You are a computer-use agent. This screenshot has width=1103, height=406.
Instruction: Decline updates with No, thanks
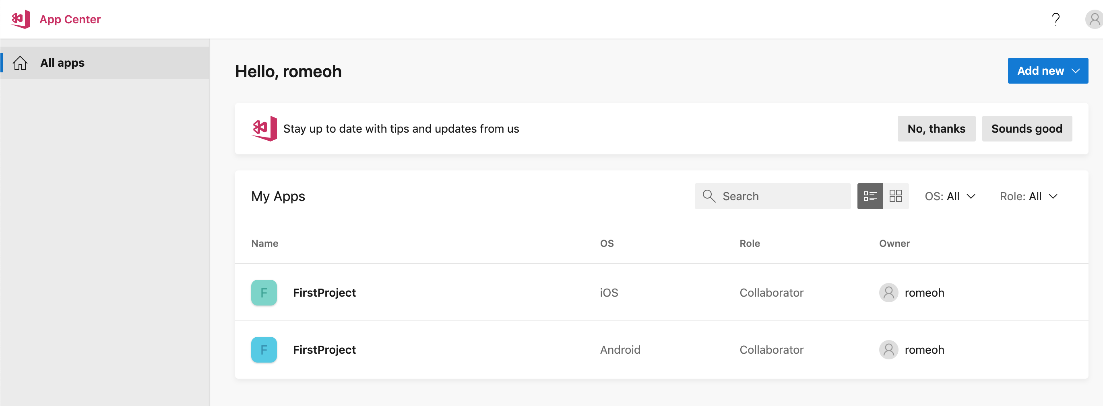(x=936, y=129)
